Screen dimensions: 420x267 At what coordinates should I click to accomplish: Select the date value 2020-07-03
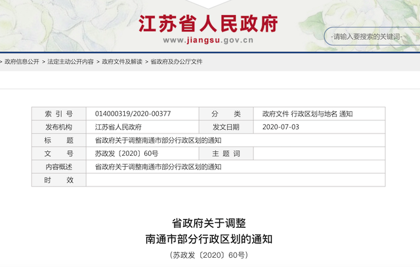pyautogui.click(x=280, y=127)
